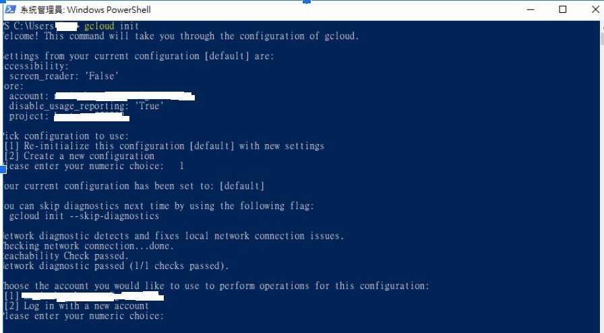Click the 'gcloud init --skip-diagnostics' line
Viewport: 604px width, 333px height.
pyautogui.click(x=84, y=216)
